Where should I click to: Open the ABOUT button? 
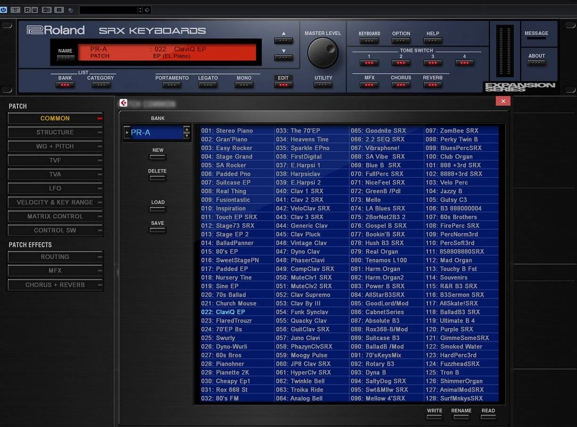click(x=536, y=63)
